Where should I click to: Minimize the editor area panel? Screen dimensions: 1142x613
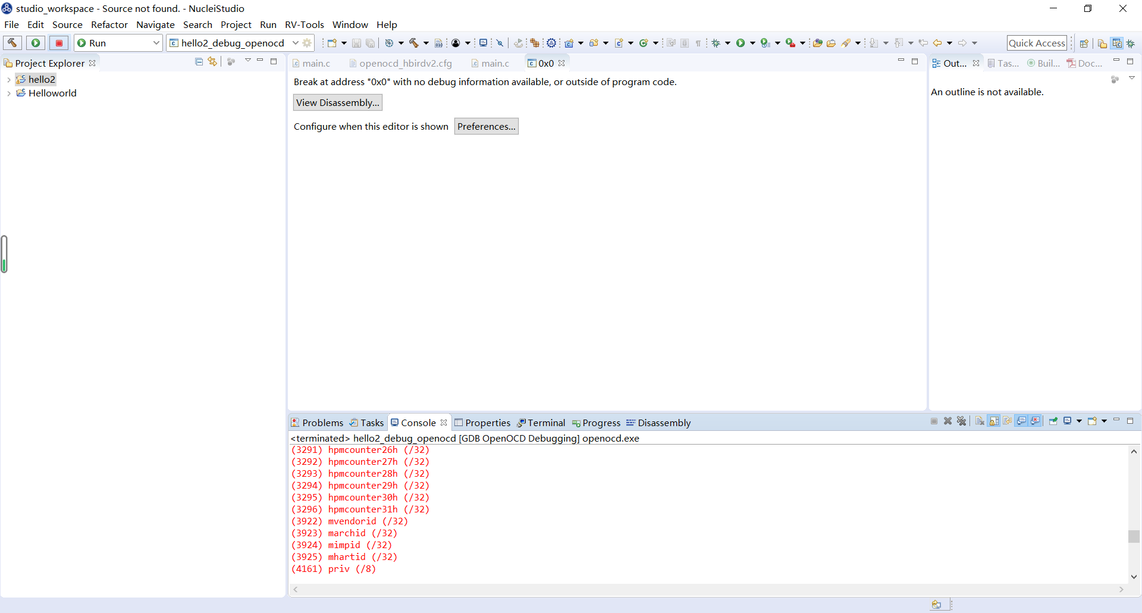[x=901, y=61]
